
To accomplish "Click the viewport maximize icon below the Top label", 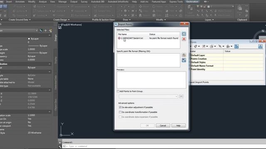I will (60, 28).
